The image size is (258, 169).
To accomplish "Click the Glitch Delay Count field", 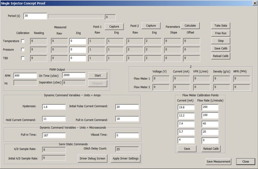I will tap(127, 149).
